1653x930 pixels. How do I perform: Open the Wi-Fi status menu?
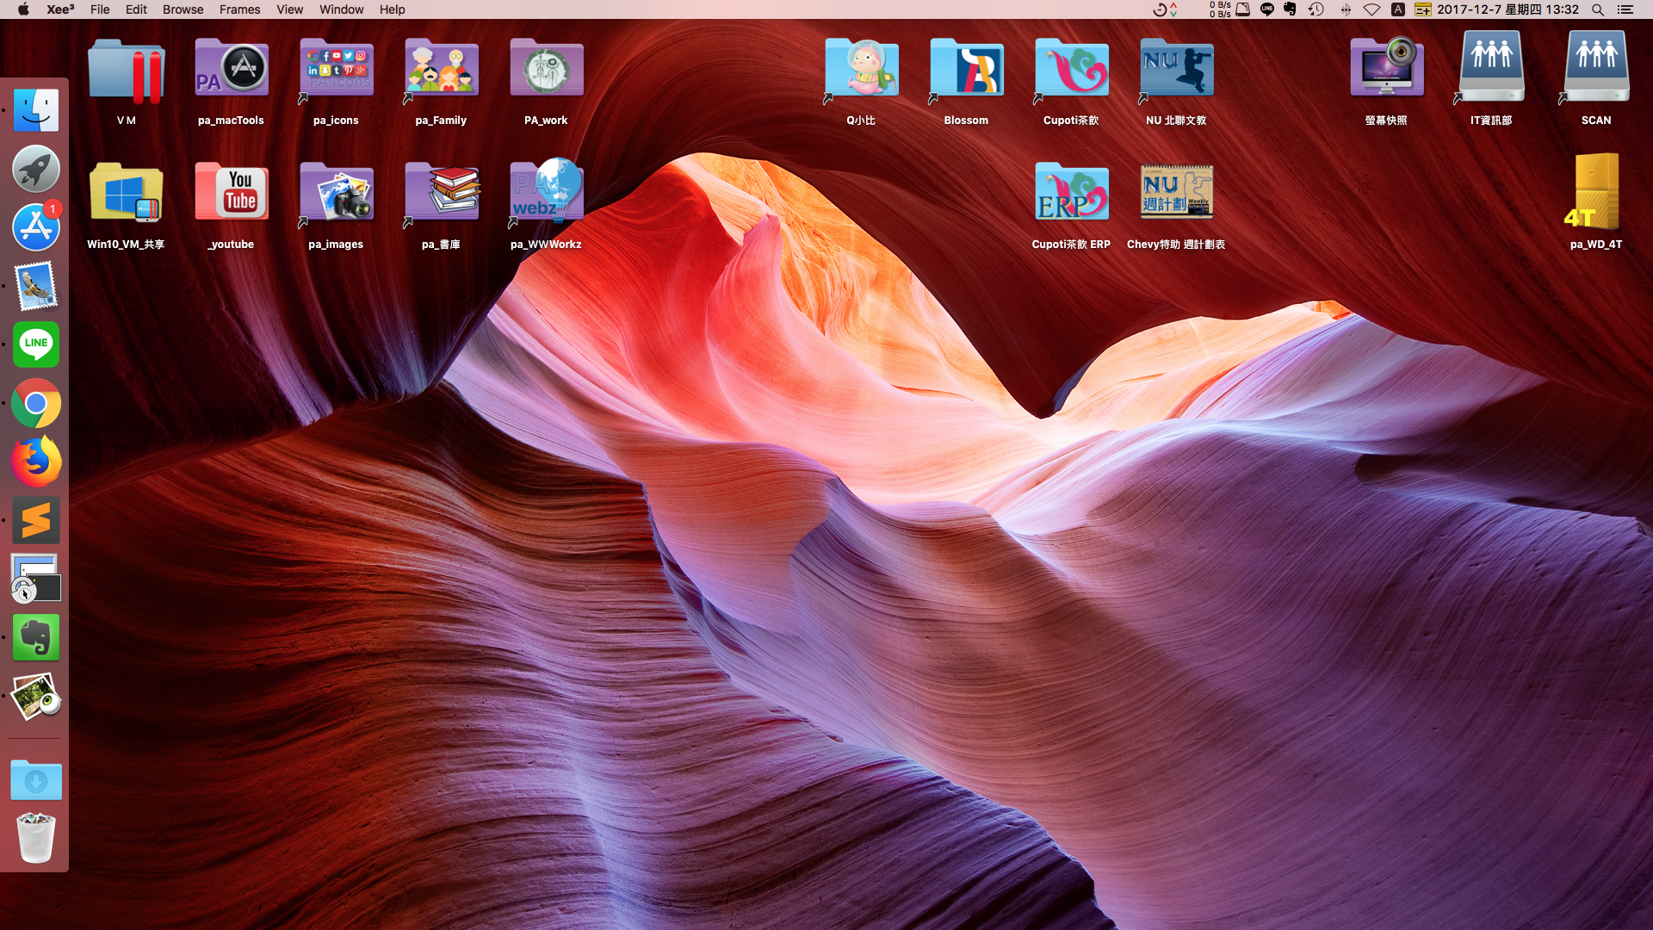tap(1371, 9)
